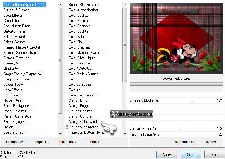Reset the filter parameters

pos(211,142)
